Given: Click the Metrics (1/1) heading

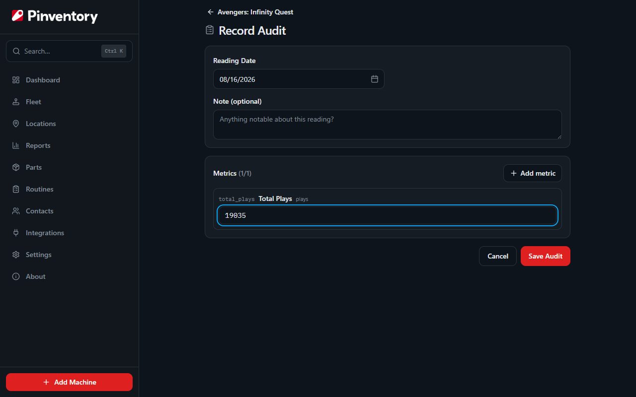Looking at the screenshot, I should point(233,173).
